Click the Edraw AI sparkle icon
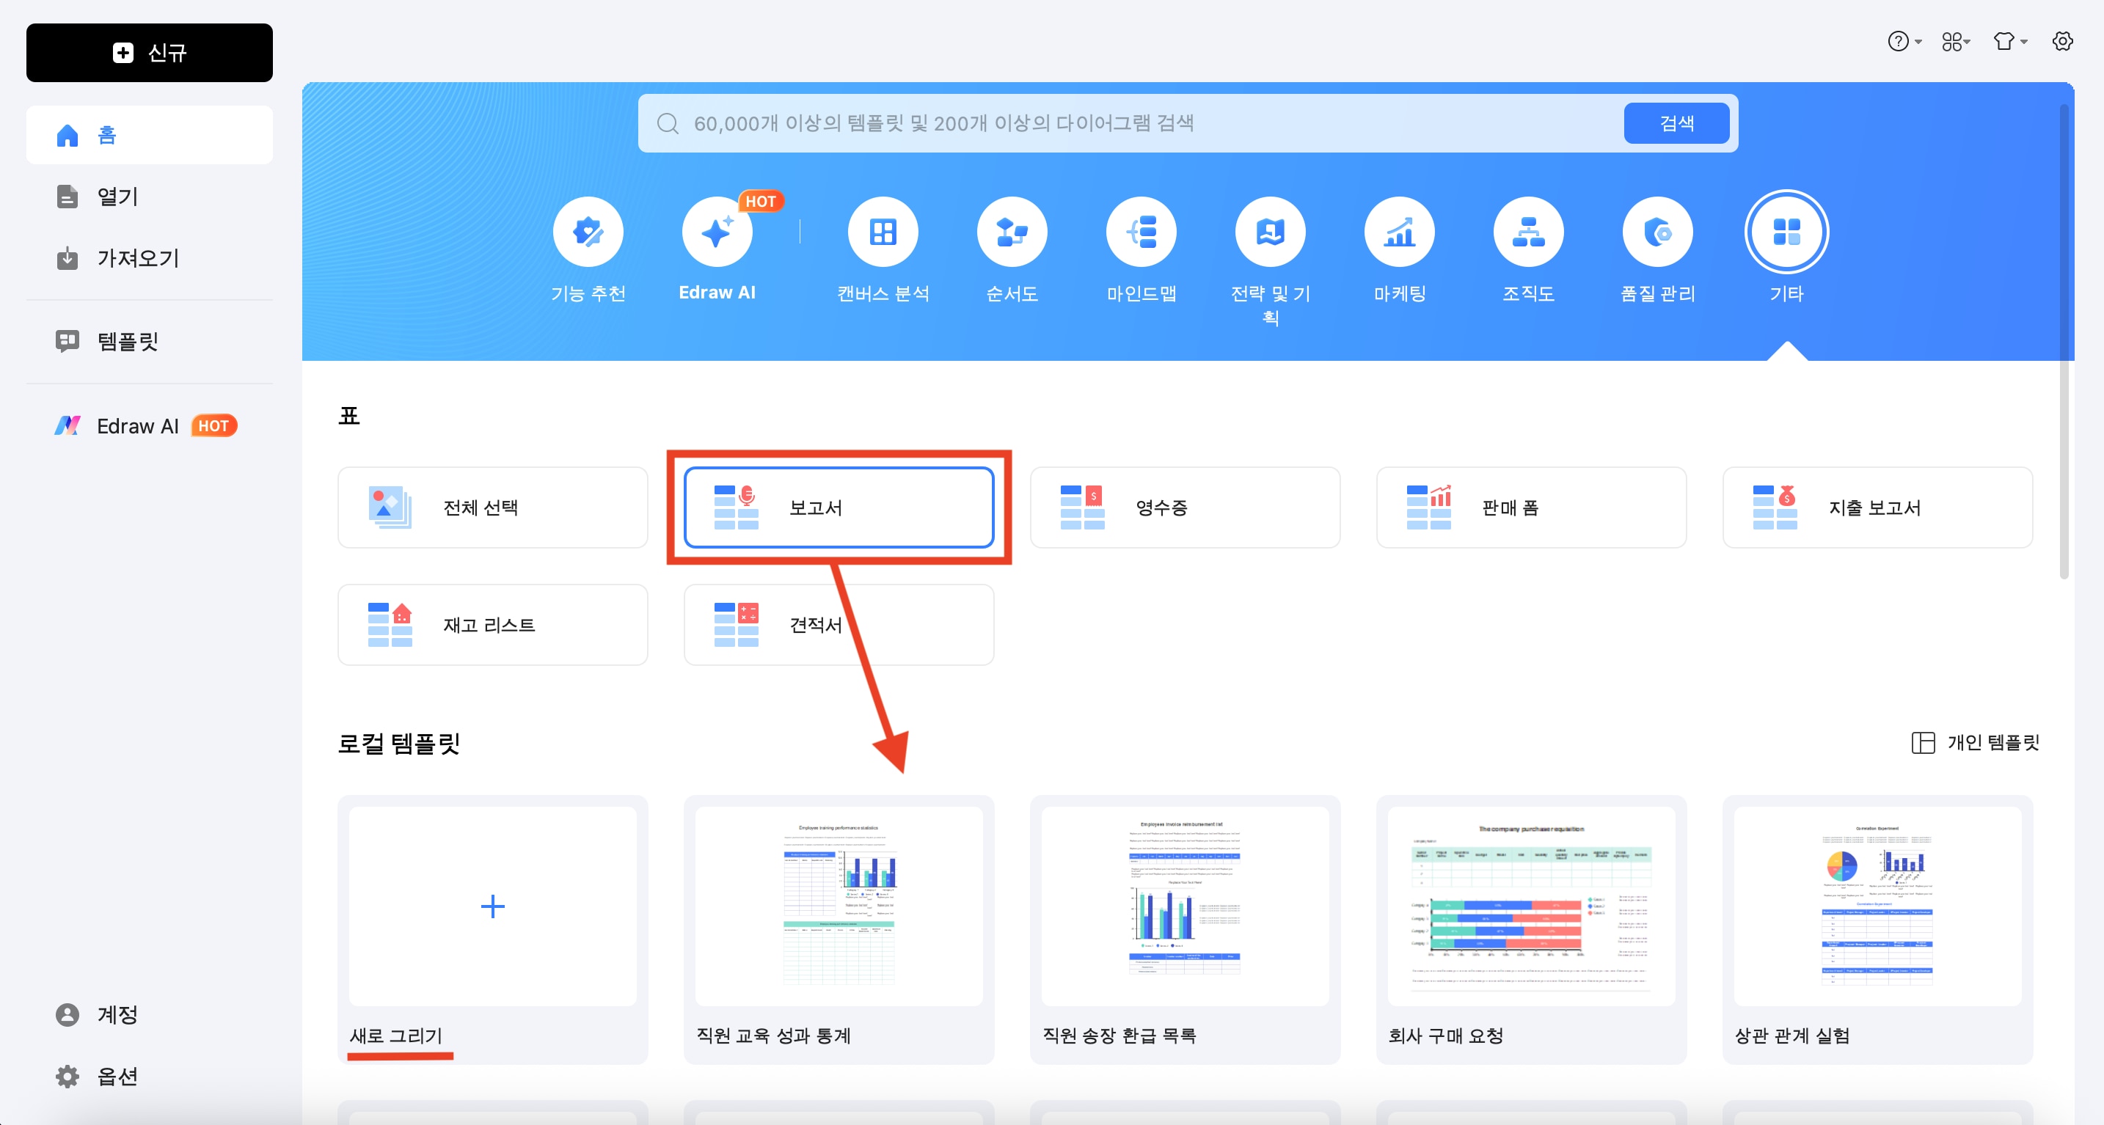The height and width of the screenshot is (1125, 2104). click(x=716, y=232)
